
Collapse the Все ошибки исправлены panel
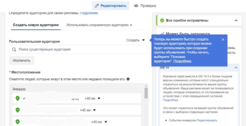(236, 20)
